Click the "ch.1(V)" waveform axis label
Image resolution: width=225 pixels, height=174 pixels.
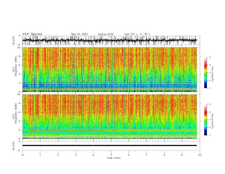pyautogui.click(x=14, y=40)
